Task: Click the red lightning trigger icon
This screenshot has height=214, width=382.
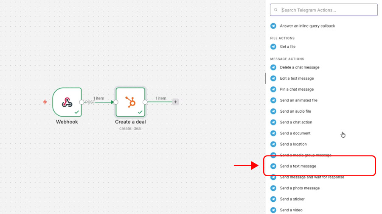Action: (x=45, y=102)
